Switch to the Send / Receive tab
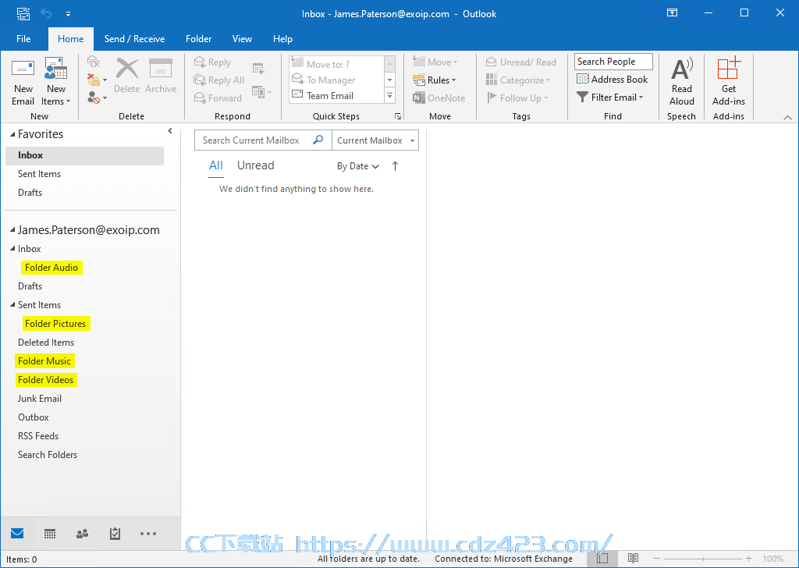The width and height of the screenshot is (799, 568). point(134,39)
